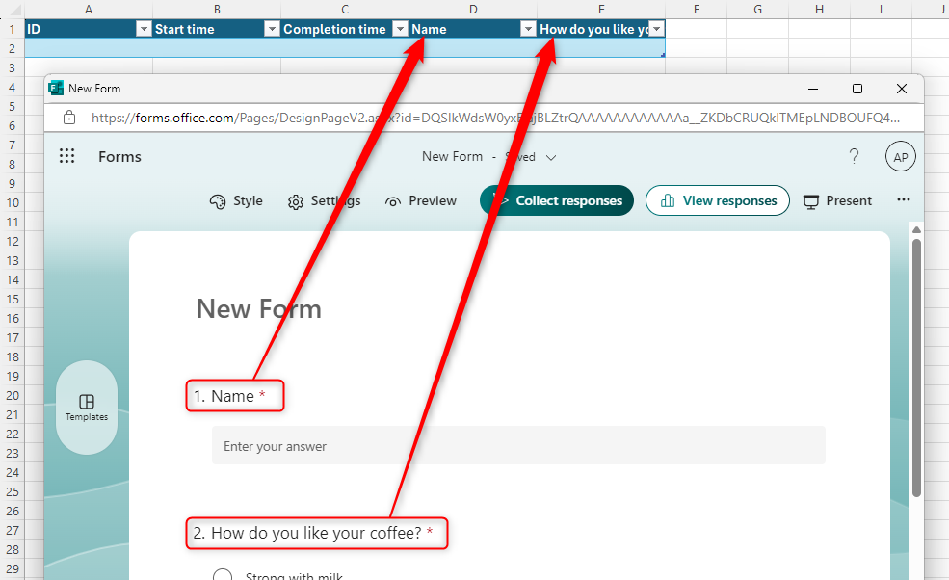Open the Forms app launcher waffle icon
Image resolution: width=949 pixels, height=580 pixels.
[x=66, y=156]
